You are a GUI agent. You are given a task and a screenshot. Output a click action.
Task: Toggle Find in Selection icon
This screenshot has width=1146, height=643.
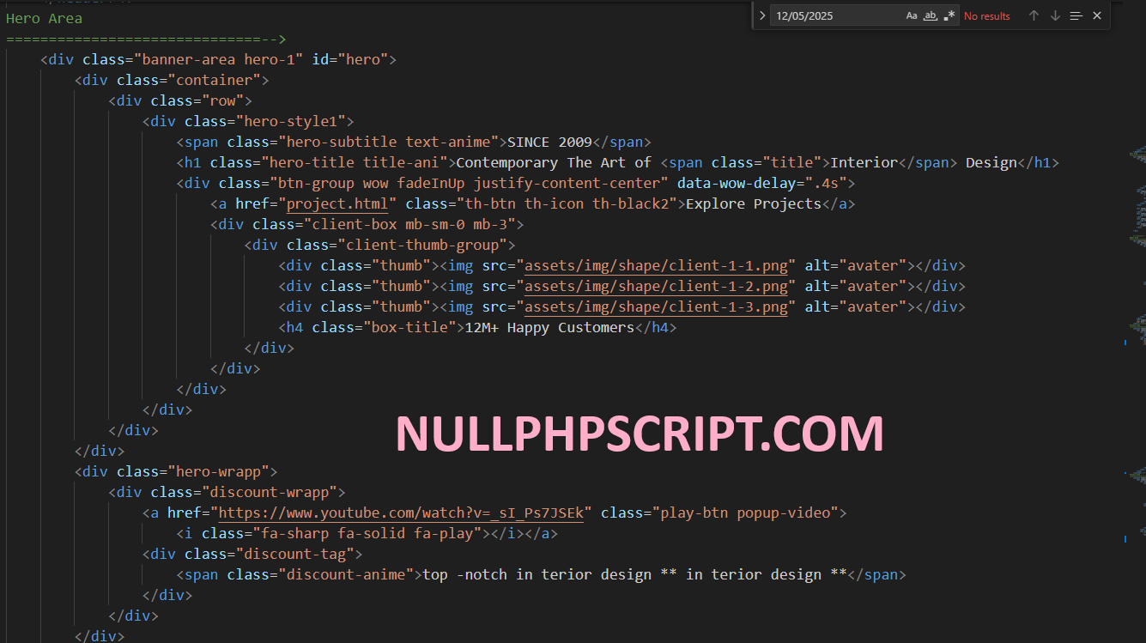(x=1076, y=15)
